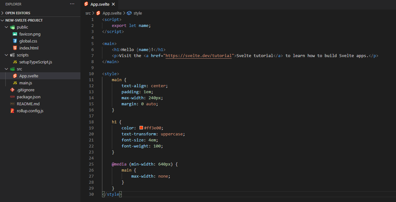Select style in the breadcrumb path
396x202 pixels.
pyautogui.click(x=138, y=13)
